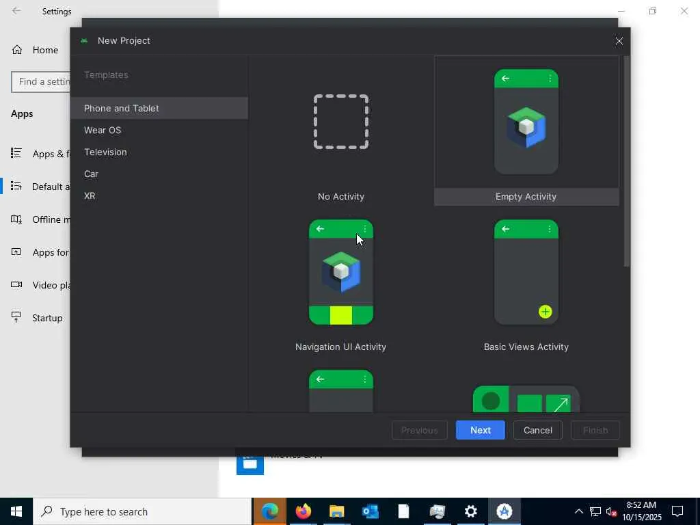Click the muted volume tray icon

[x=612, y=511]
